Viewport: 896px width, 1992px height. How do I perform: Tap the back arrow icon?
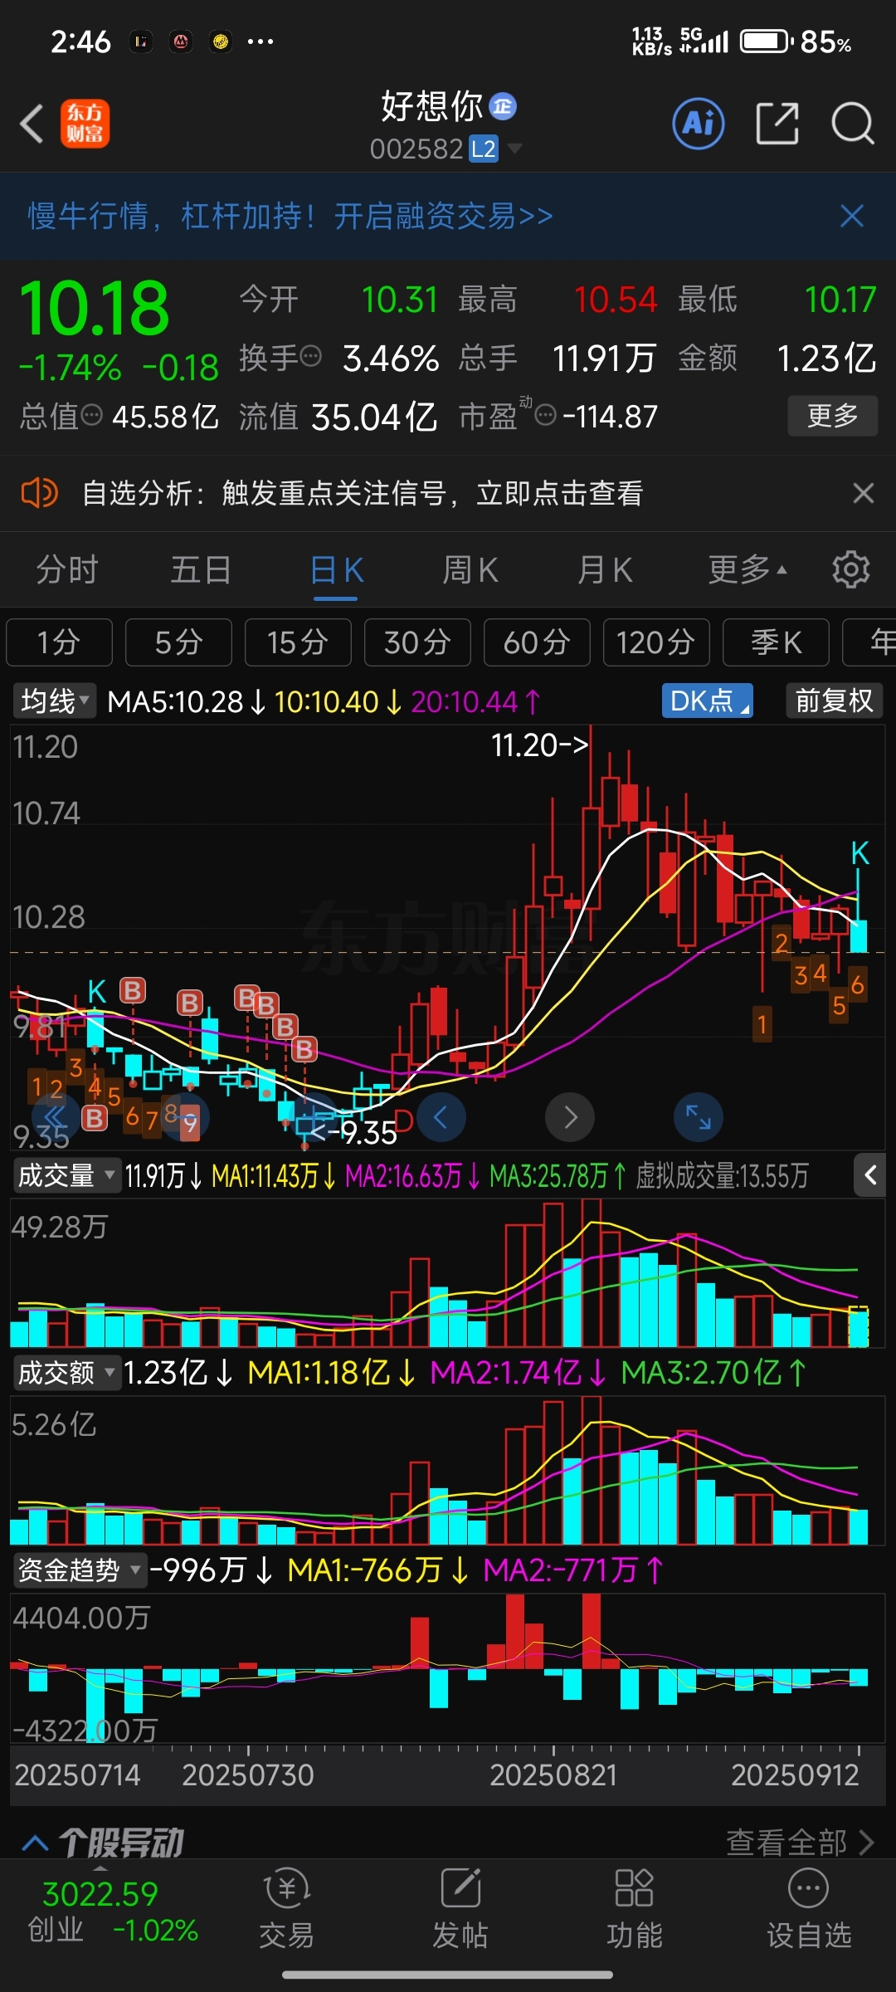pos(32,124)
